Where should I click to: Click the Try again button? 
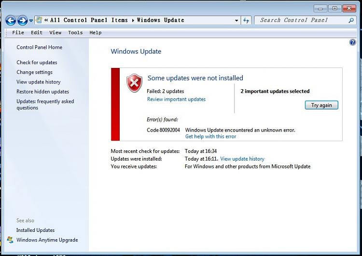coord(321,105)
